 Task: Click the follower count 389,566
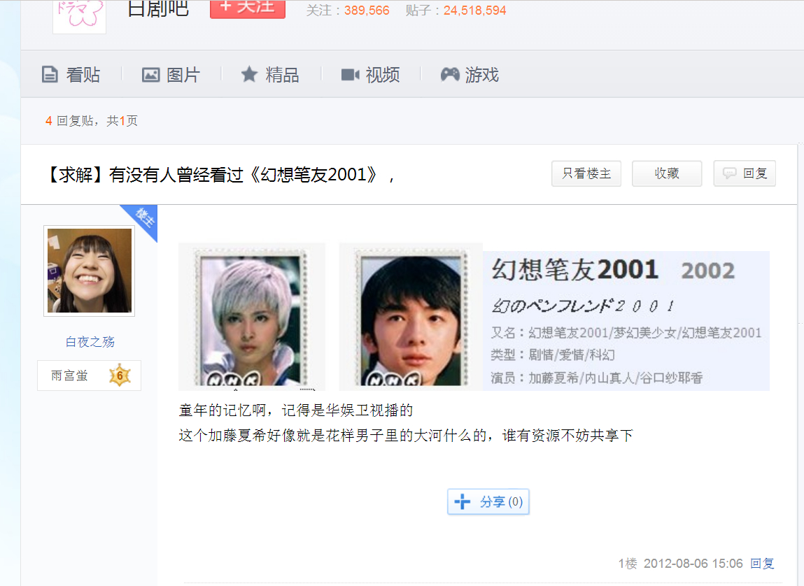click(x=367, y=10)
